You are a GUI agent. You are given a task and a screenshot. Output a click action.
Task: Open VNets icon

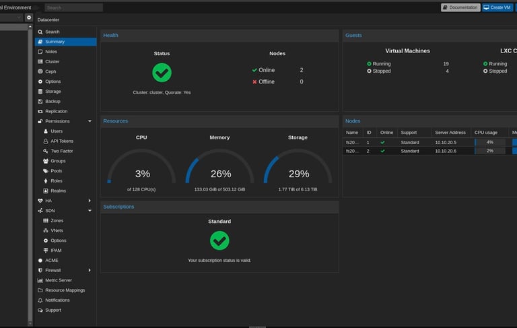(x=46, y=230)
